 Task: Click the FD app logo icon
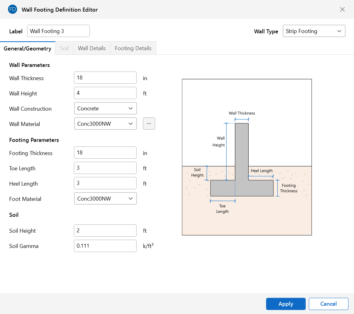(13, 9)
